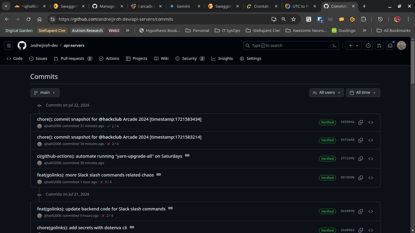Bookmark this page with the star icon
Image resolution: width=415 pixels, height=233 pixels.
(x=293, y=19)
